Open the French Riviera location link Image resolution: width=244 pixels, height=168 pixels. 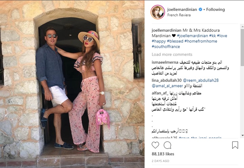coord(179,15)
